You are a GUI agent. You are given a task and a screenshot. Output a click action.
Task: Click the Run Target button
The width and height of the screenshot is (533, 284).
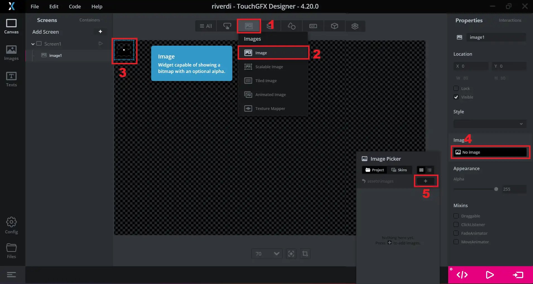tap(518, 275)
